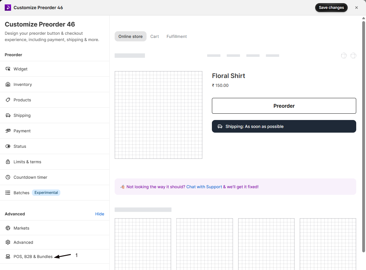
Task: Close the Customize Preorder dialog
Action: (x=357, y=8)
